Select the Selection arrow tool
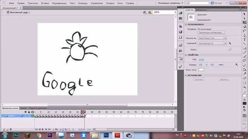 coord(245,14)
